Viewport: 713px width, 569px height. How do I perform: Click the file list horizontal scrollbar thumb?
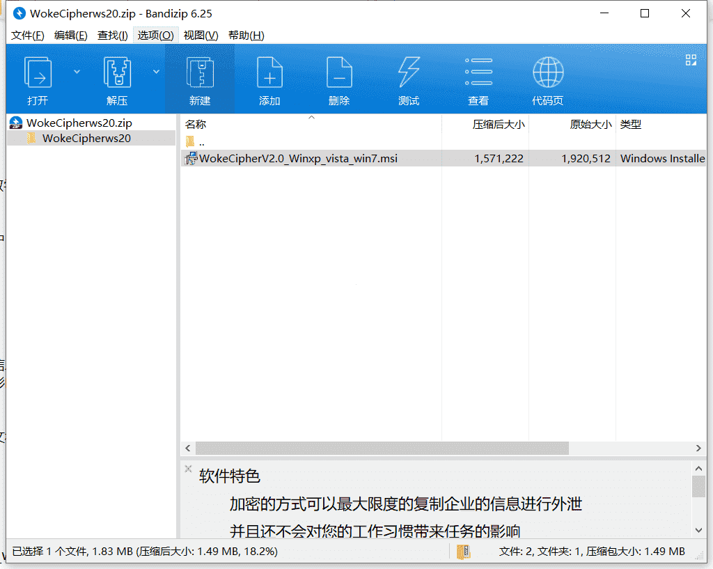382,448
